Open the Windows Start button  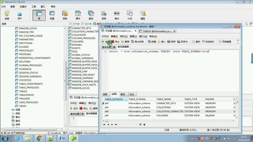(5, 138)
